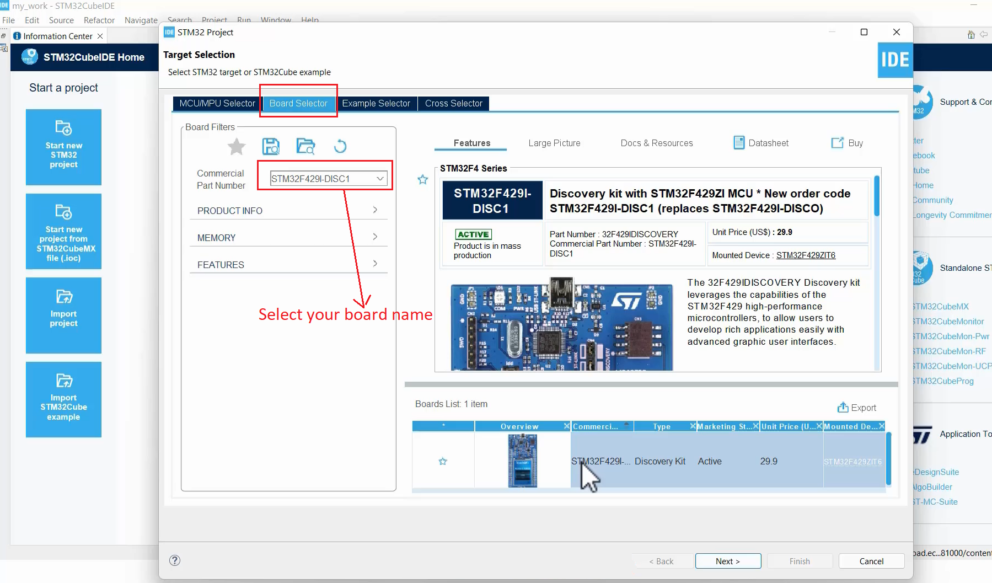992x583 pixels.
Task: Remove the Mounted Device column with X
Action: pos(882,426)
